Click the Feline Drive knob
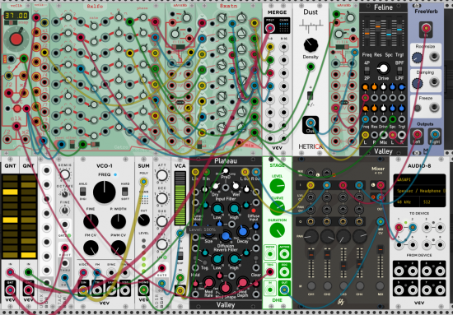This screenshot has width=453, height=315. pos(383,68)
